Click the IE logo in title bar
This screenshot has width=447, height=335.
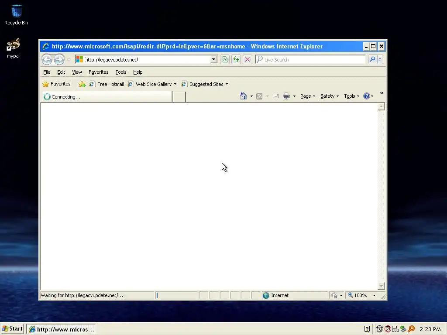tap(46, 46)
